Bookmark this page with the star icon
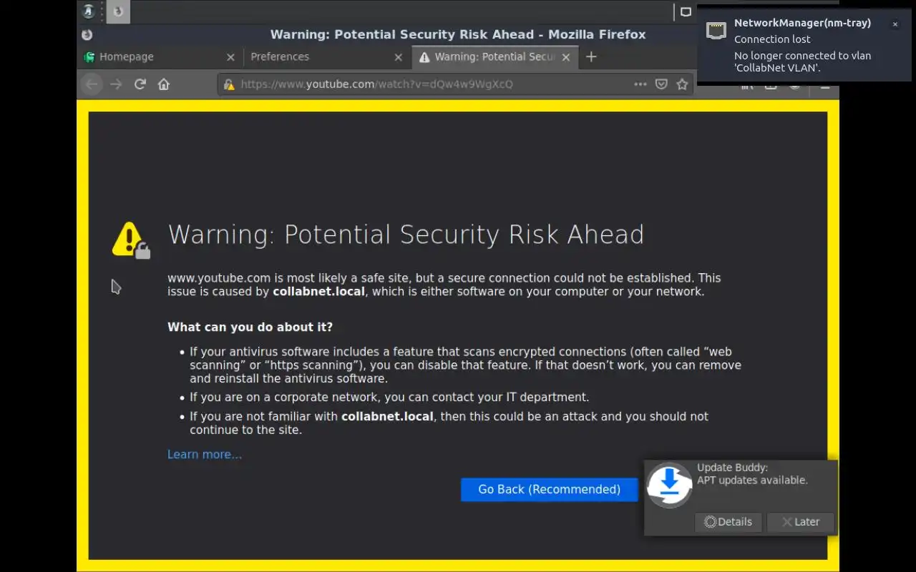 (x=682, y=84)
